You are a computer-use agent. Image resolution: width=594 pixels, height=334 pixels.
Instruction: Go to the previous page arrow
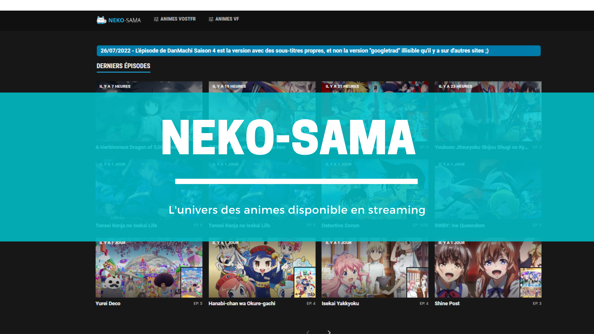coord(308,332)
